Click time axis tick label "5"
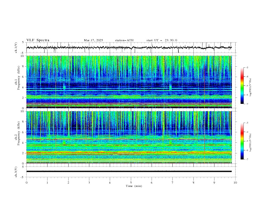Image resolution: width=265 pixels, height=205 pixels. (x=131, y=183)
